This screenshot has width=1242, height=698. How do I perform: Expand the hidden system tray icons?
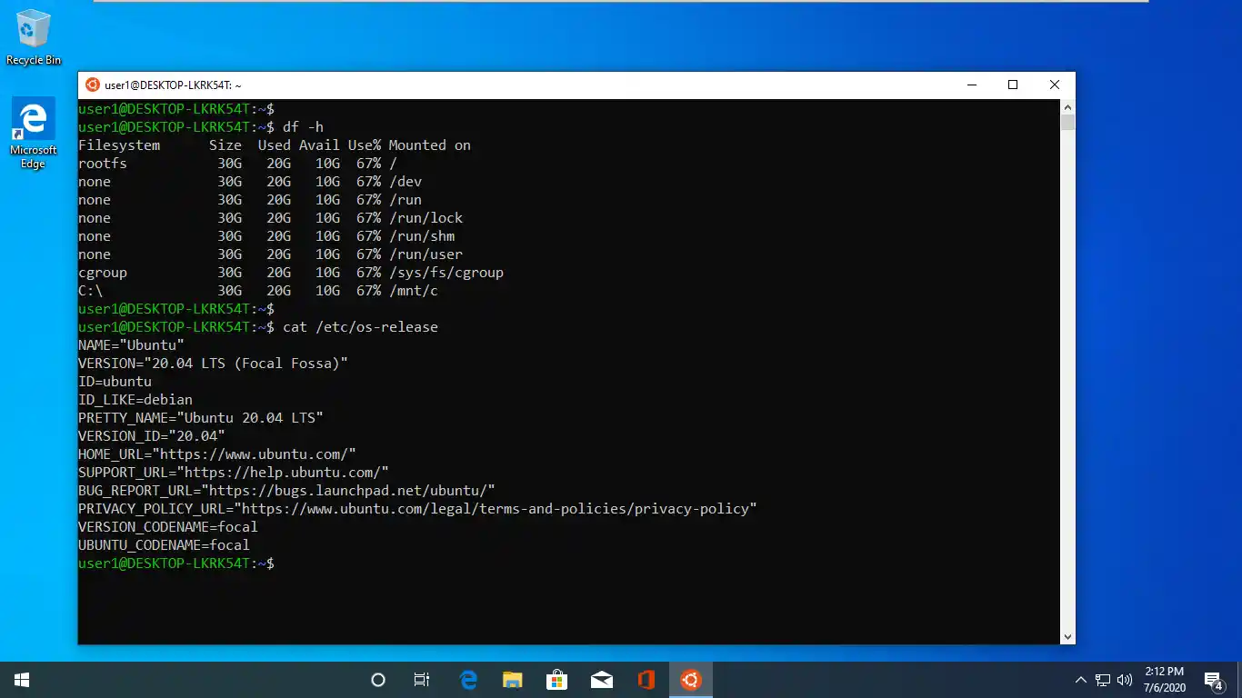pos(1080,679)
